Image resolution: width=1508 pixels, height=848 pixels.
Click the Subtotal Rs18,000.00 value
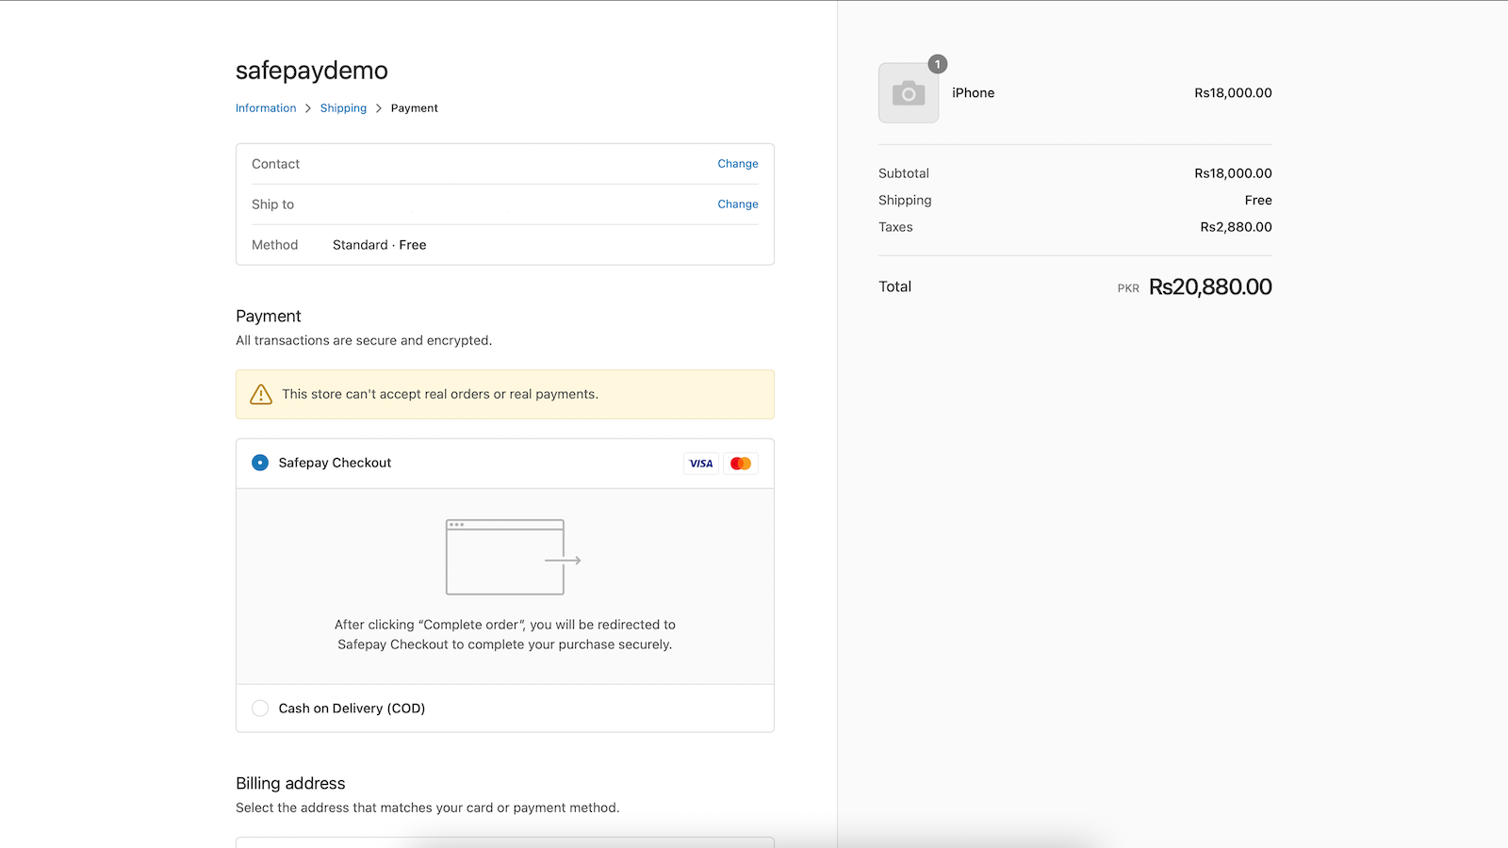pyautogui.click(x=1233, y=173)
